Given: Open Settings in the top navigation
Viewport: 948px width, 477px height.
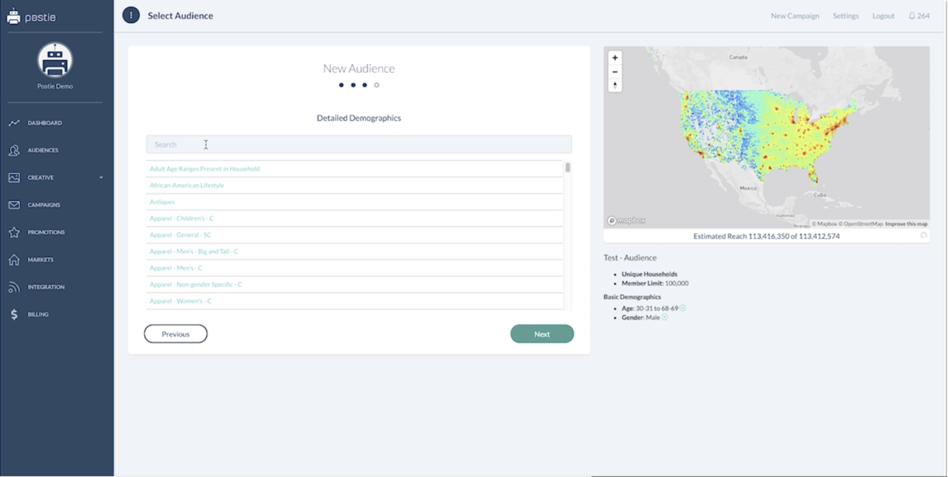Looking at the screenshot, I should [x=845, y=16].
